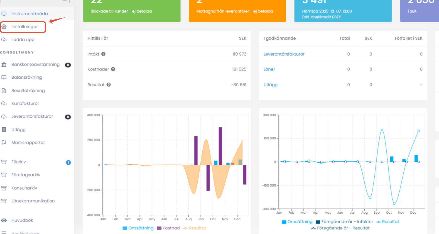Open the Löner approval link
Image resolution: width=439 pixels, height=234 pixels.
[269, 69]
